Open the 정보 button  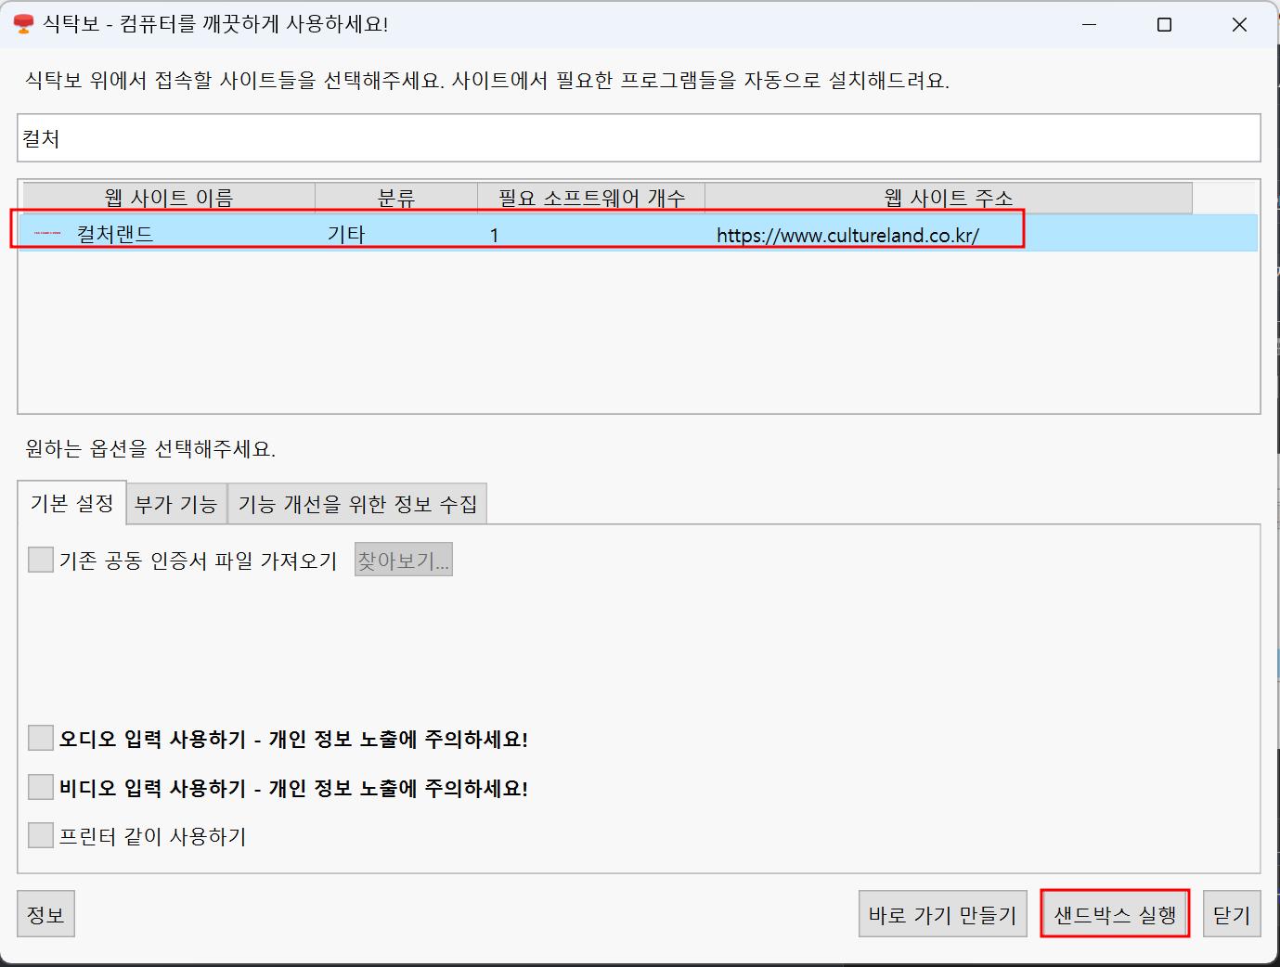(45, 914)
